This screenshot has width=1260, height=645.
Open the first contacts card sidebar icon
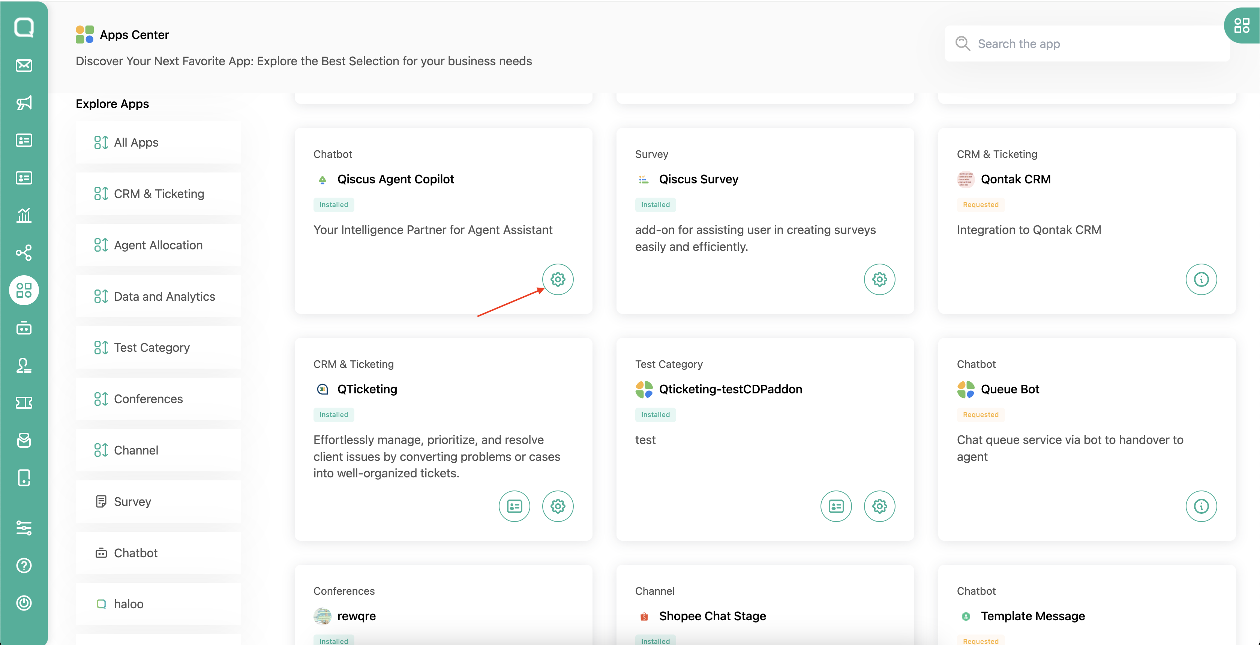[24, 140]
